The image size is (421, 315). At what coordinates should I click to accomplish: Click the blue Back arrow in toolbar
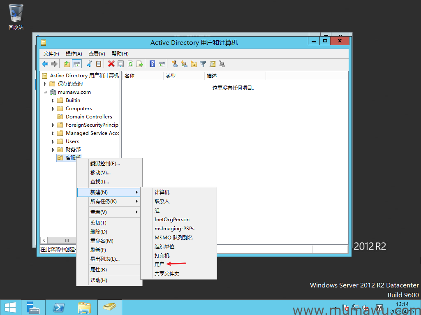[45, 64]
